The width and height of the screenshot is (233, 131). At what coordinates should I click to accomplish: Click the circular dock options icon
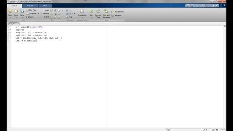point(221,5)
